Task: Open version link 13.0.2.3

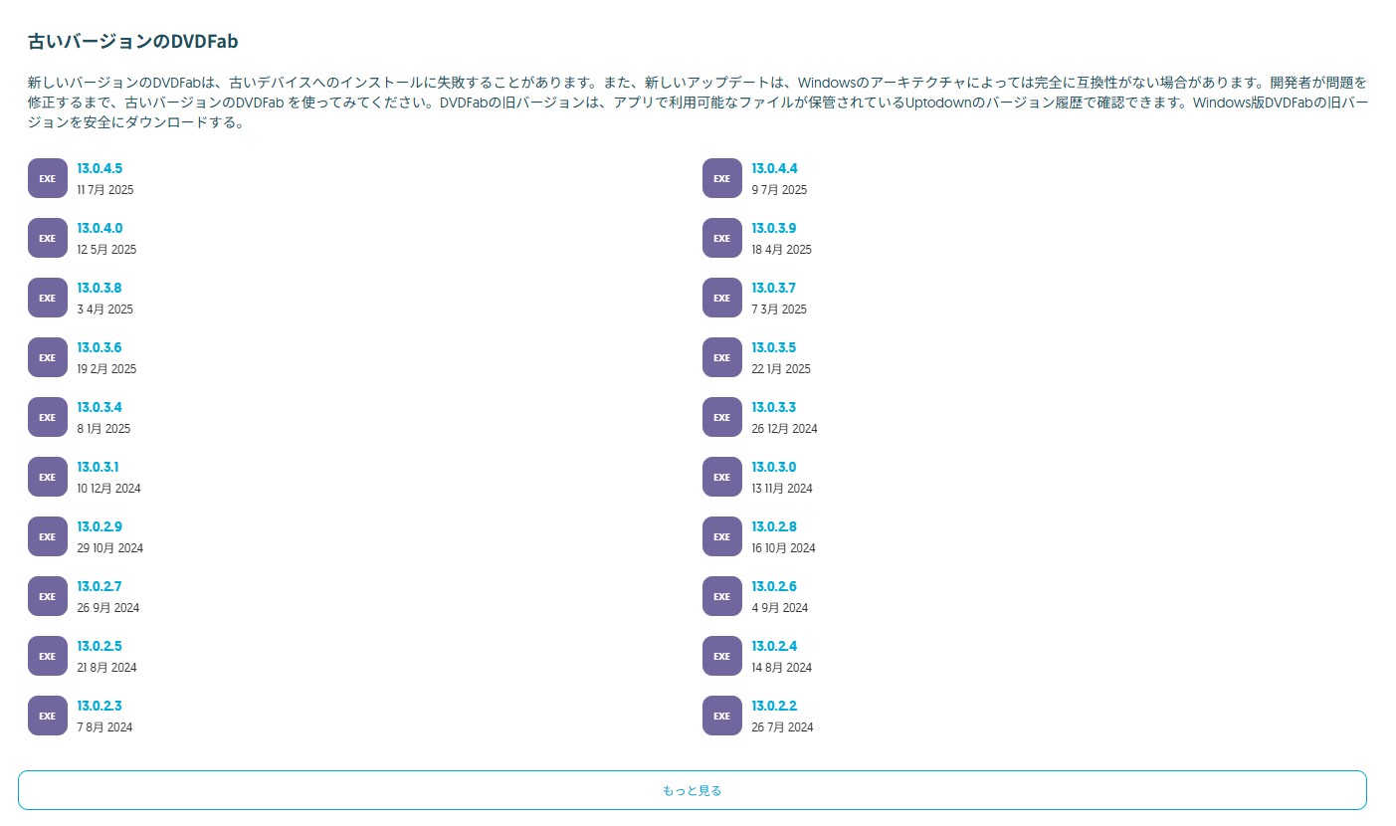Action: (x=100, y=707)
